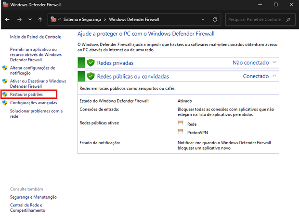Maximize the Windows Defender Firewall window

[x=276, y=5]
